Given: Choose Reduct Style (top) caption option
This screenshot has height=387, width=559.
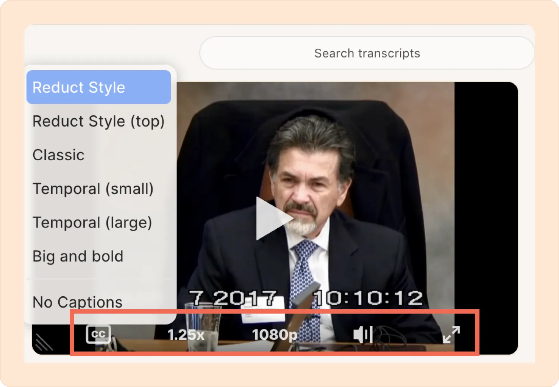Looking at the screenshot, I should tap(98, 121).
